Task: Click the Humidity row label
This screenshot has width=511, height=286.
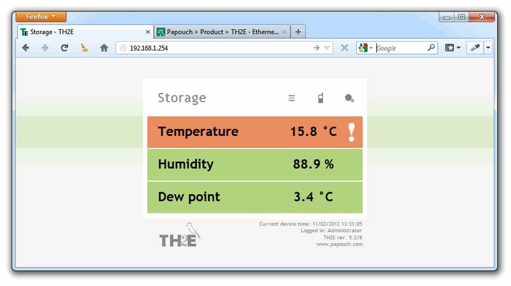Action: tap(186, 164)
